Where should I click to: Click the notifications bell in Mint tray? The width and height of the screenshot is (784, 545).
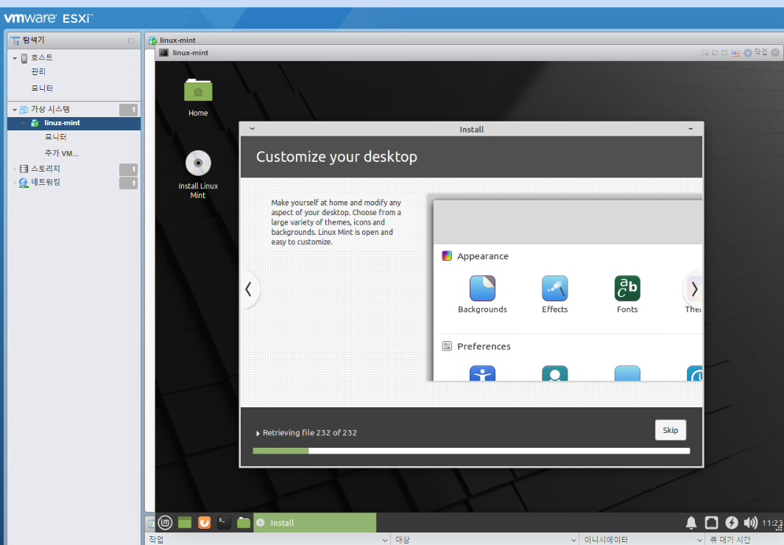691,523
